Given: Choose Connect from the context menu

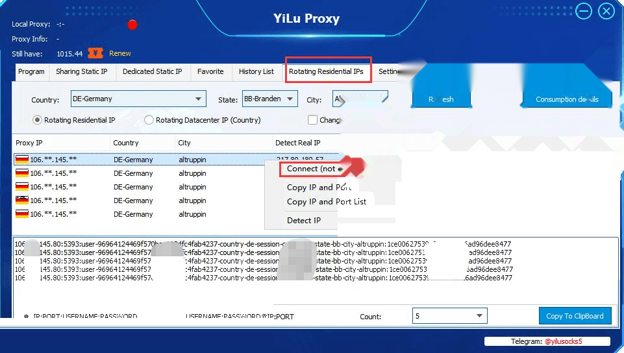Looking at the screenshot, I should tap(311, 169).
